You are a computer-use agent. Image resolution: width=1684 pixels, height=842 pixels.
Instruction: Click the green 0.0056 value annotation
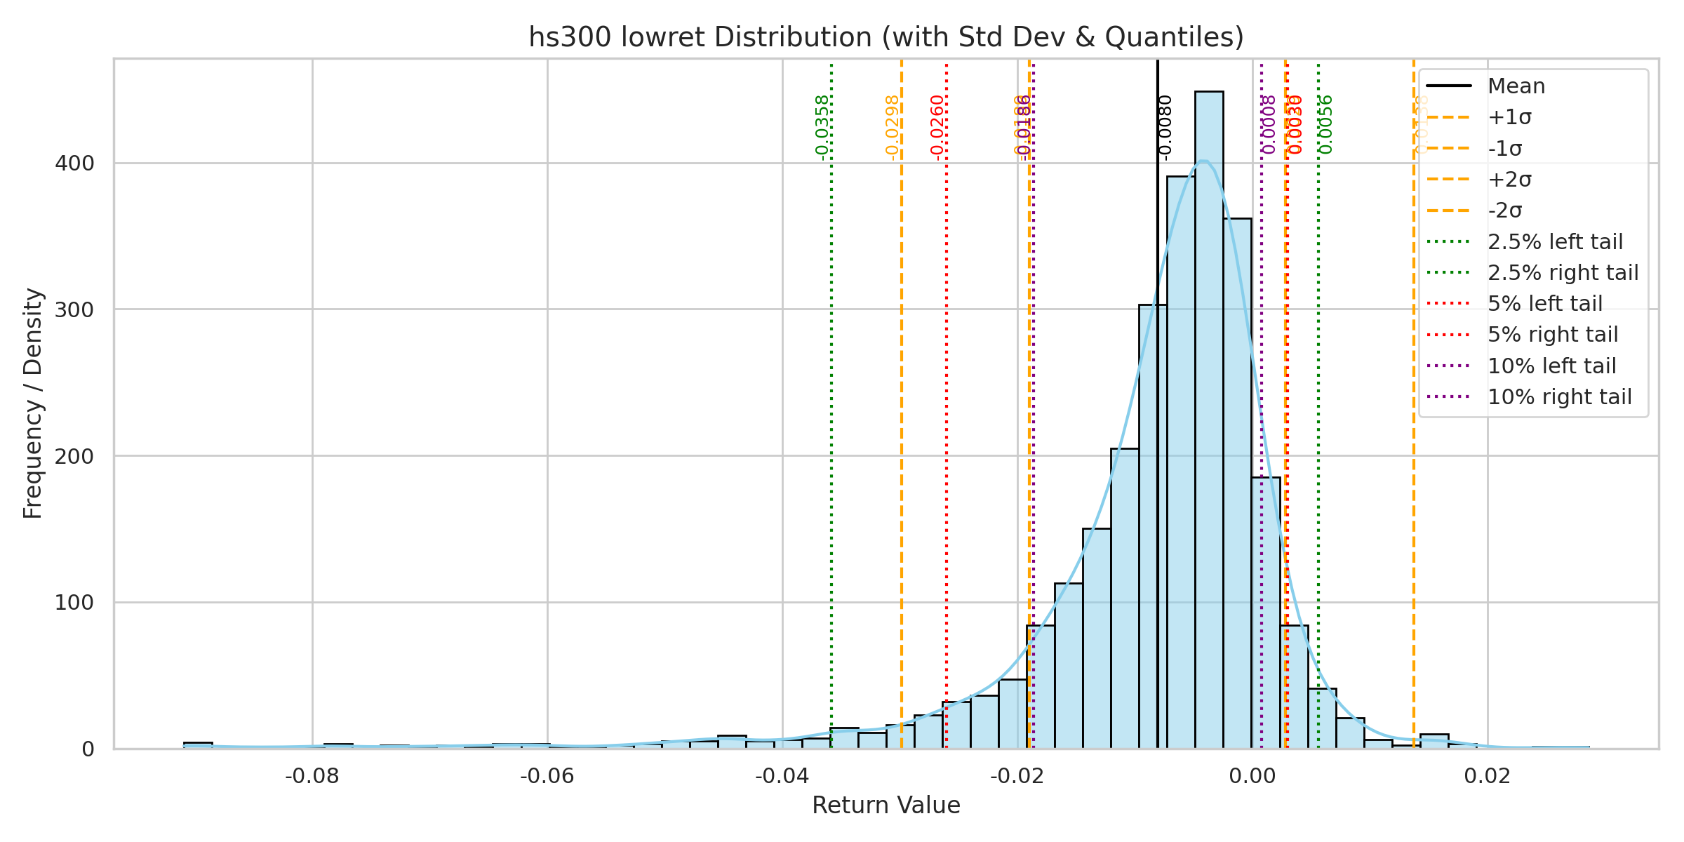coord(1325,125)
